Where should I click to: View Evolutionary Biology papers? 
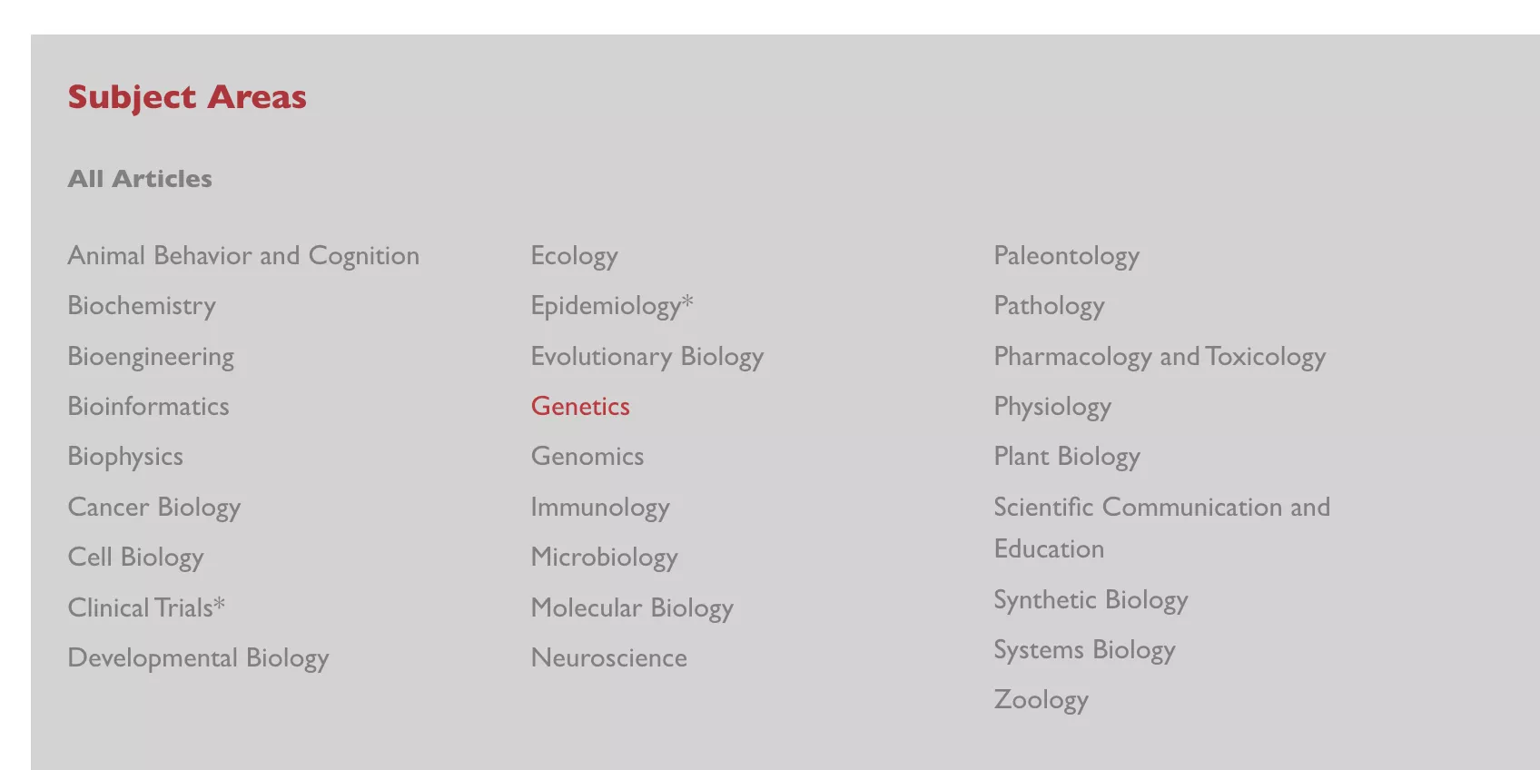point(647,357)
